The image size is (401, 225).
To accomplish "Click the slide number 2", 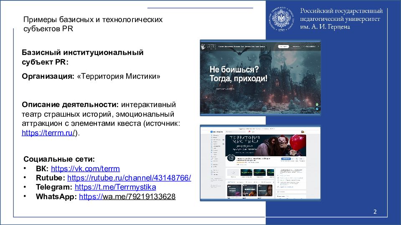I will pyautogui.click(x=375, y=212).
